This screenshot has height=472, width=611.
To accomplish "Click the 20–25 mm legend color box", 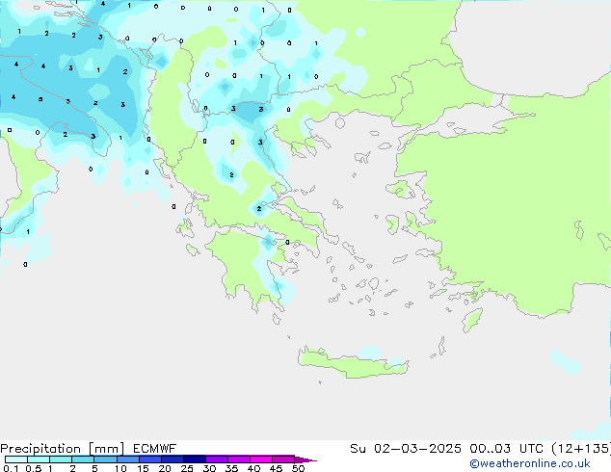I will (172, 459).
